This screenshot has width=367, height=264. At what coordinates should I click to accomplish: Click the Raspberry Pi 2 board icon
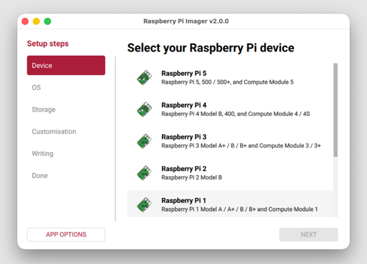(x=144, y=173)
